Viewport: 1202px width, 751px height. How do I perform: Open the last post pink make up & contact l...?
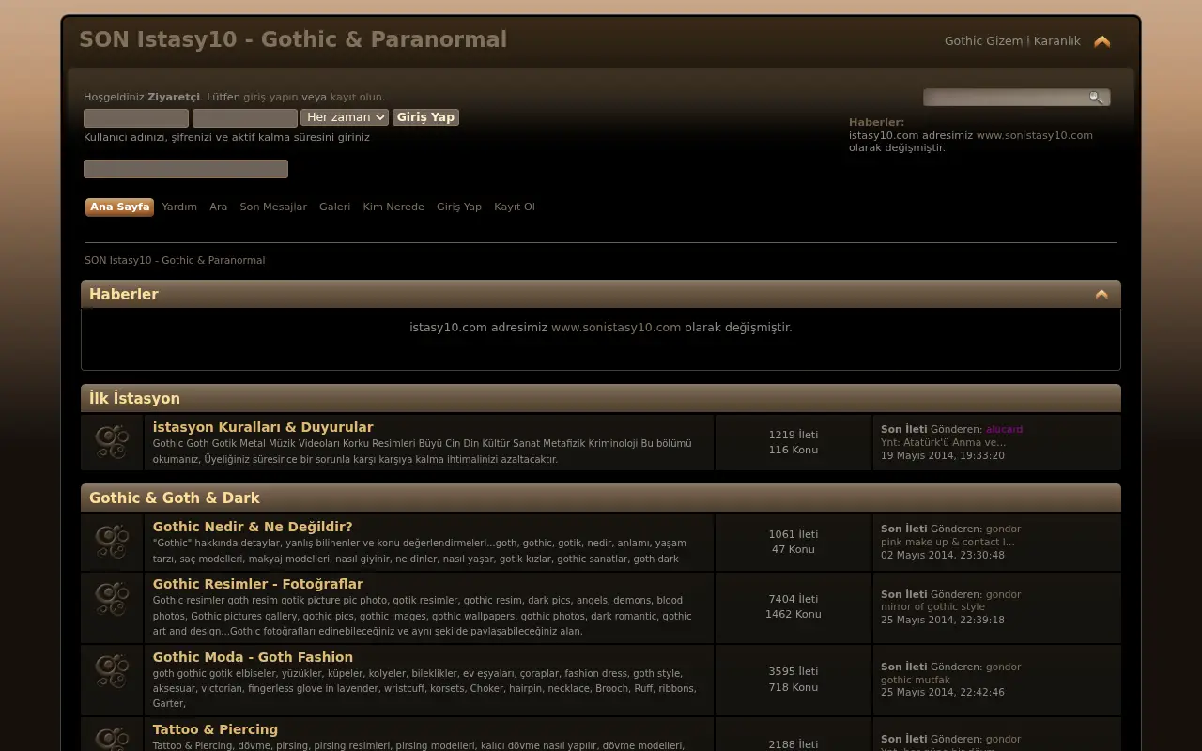click(948, 543)
